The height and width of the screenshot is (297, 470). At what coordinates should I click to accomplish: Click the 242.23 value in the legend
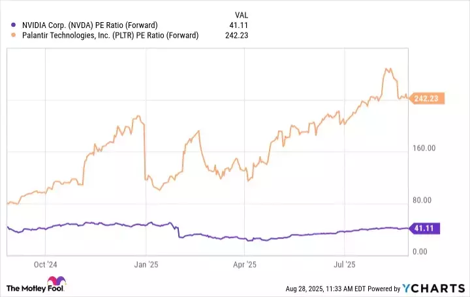(237, 35)
